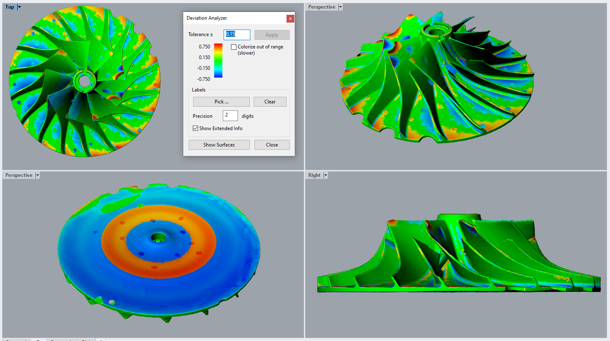The height and width of the screenshot is (341, 610).
Task: Click the Tolerance value input field
Action: coord(237,35)
